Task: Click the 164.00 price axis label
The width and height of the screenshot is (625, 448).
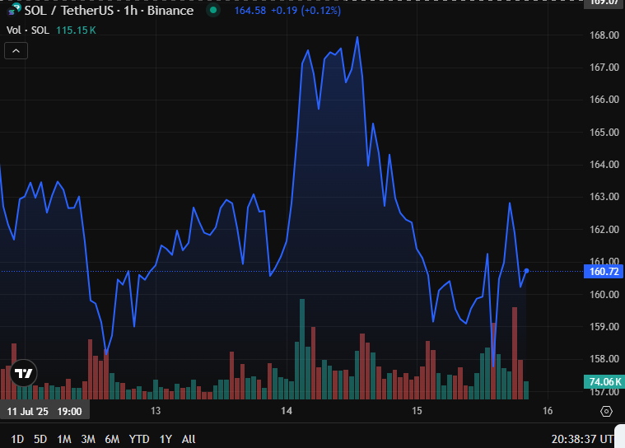Action: pos(604,164)
